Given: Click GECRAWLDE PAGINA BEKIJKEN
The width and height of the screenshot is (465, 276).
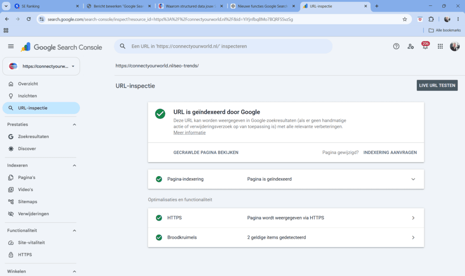Looking at the screenshot, I should (x=206, y=153).
